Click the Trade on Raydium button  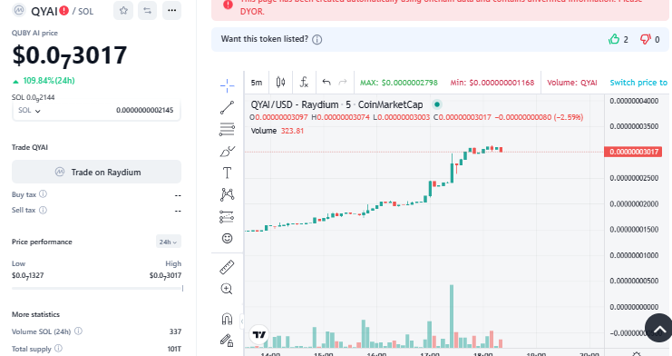(x=96, y=172)
